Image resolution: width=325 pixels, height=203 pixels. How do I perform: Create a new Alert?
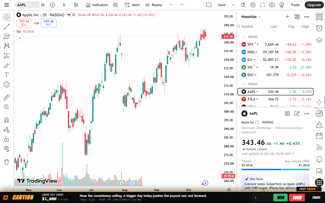[x=132, y=5]
